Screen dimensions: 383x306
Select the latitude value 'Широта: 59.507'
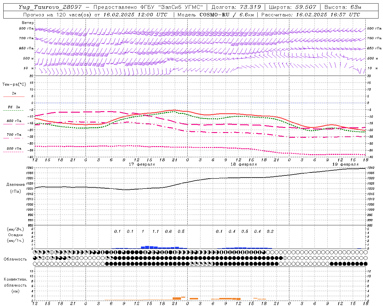(292, 7)
